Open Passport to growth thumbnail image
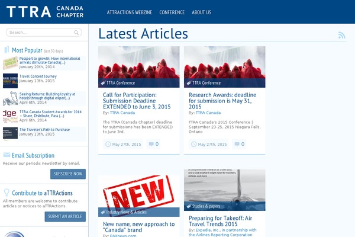Image resolution: width=355 pixels, height=237 pixels. pyautogui.click(x=10, y=63)
